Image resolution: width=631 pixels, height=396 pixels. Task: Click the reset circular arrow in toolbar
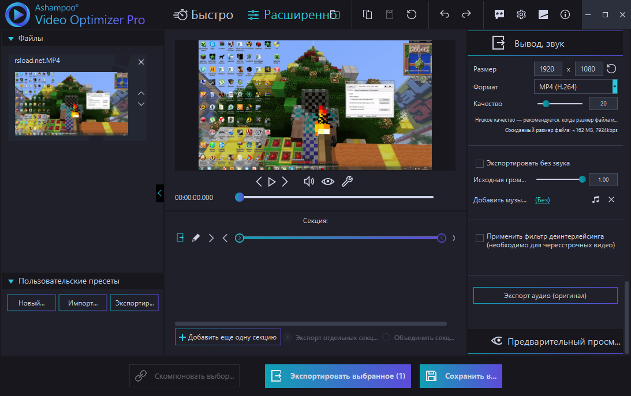411,15
